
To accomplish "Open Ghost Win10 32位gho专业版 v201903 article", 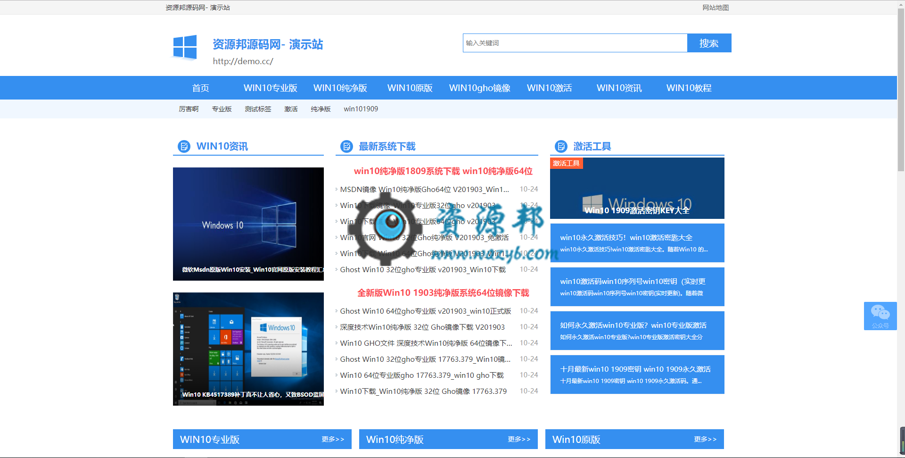I will click(x=423, y=269).
